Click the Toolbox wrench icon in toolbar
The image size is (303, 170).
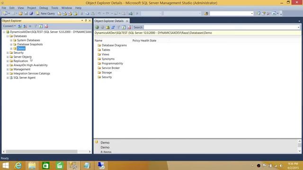click(269, 14)
